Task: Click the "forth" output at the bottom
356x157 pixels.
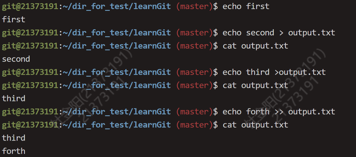Action: [x=14, y=151]
